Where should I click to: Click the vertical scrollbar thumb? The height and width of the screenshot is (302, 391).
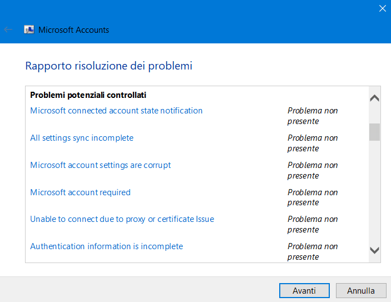(x=374, y=132)
